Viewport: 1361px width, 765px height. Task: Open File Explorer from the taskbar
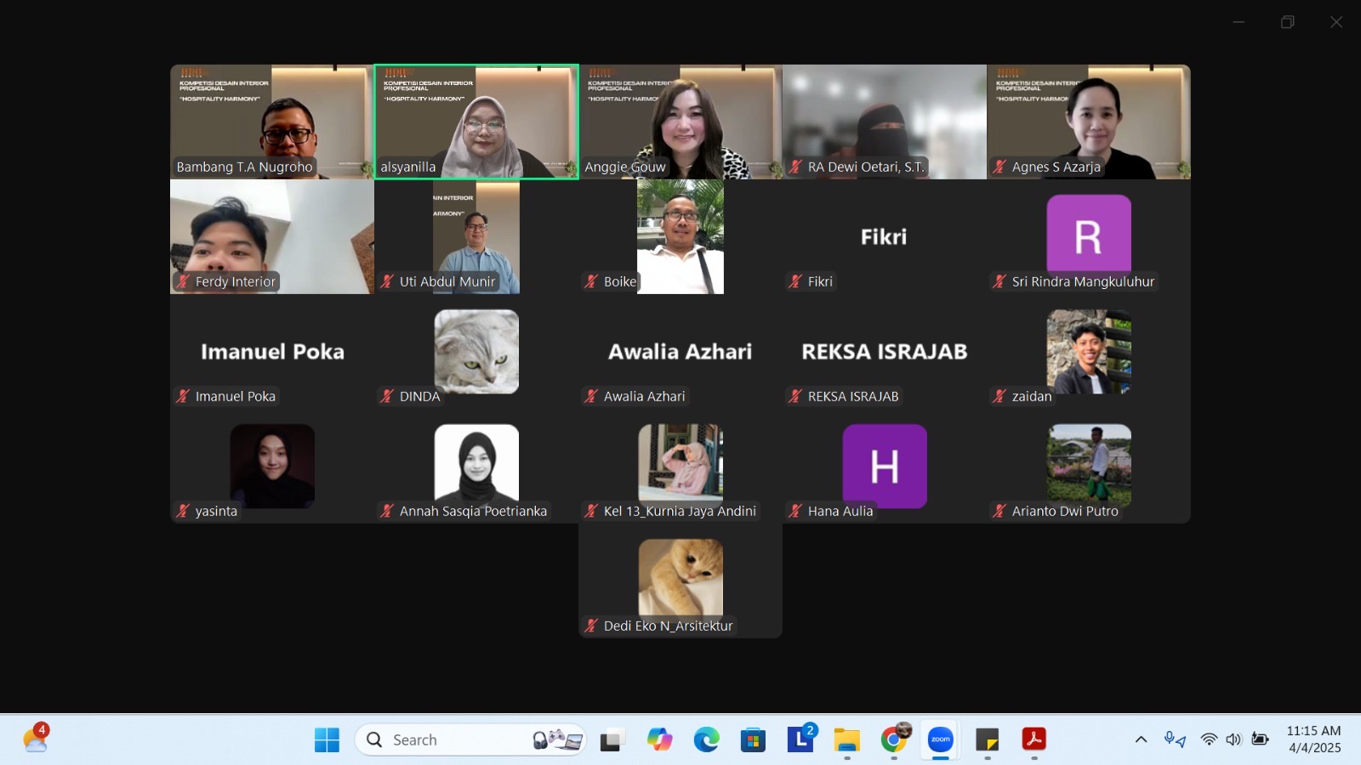point(846,739)
